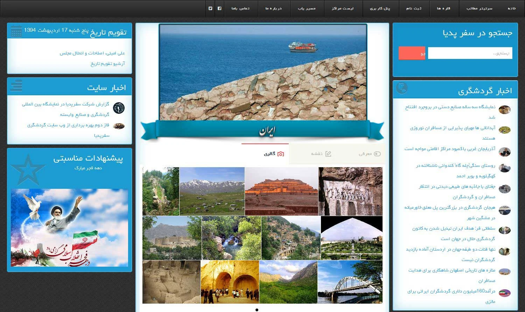Screen dimensions: 525x312
Task: Open the جغتای با جاذبه های طبیعی news link
Action: pos(457,192)
